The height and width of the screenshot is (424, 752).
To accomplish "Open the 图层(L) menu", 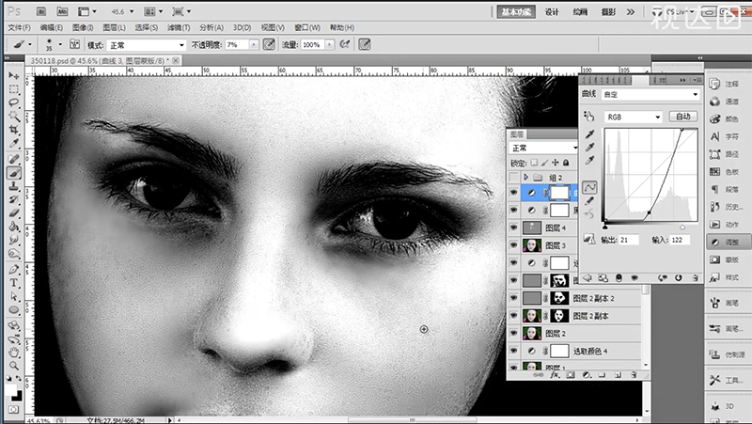I will pyautogui.click(x=114, y=28).
